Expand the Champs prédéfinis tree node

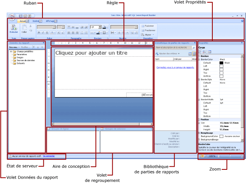[11, 52]
